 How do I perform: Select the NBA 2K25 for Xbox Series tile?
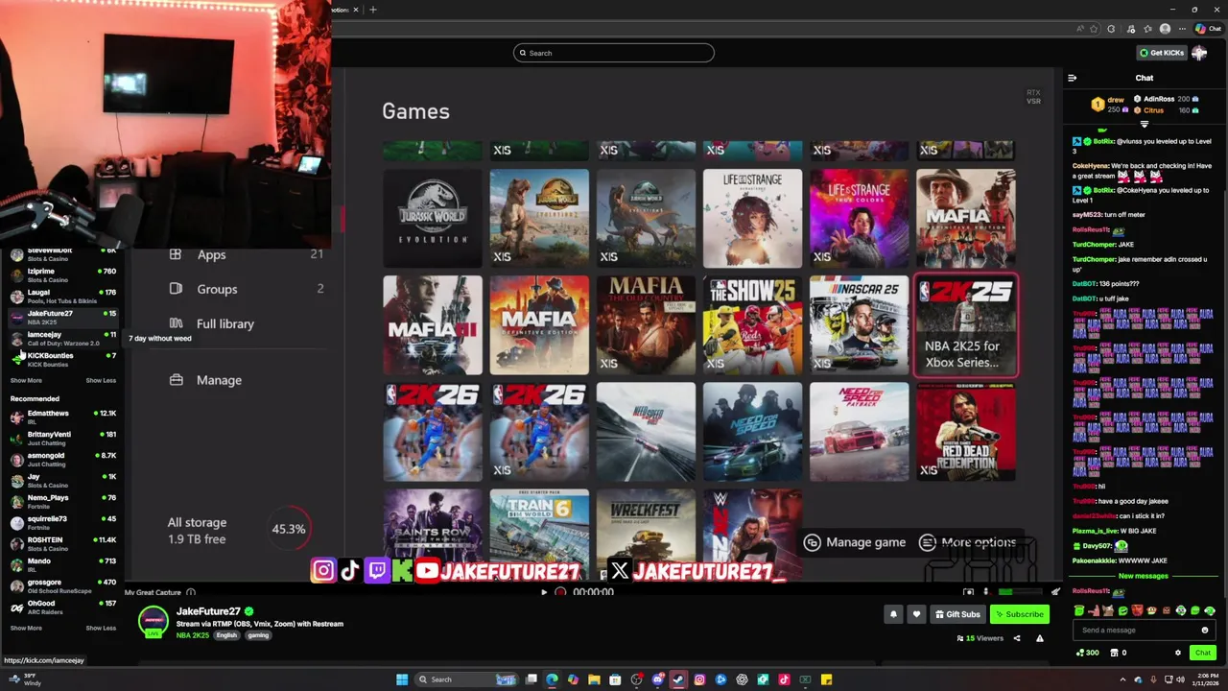(966, 325)
